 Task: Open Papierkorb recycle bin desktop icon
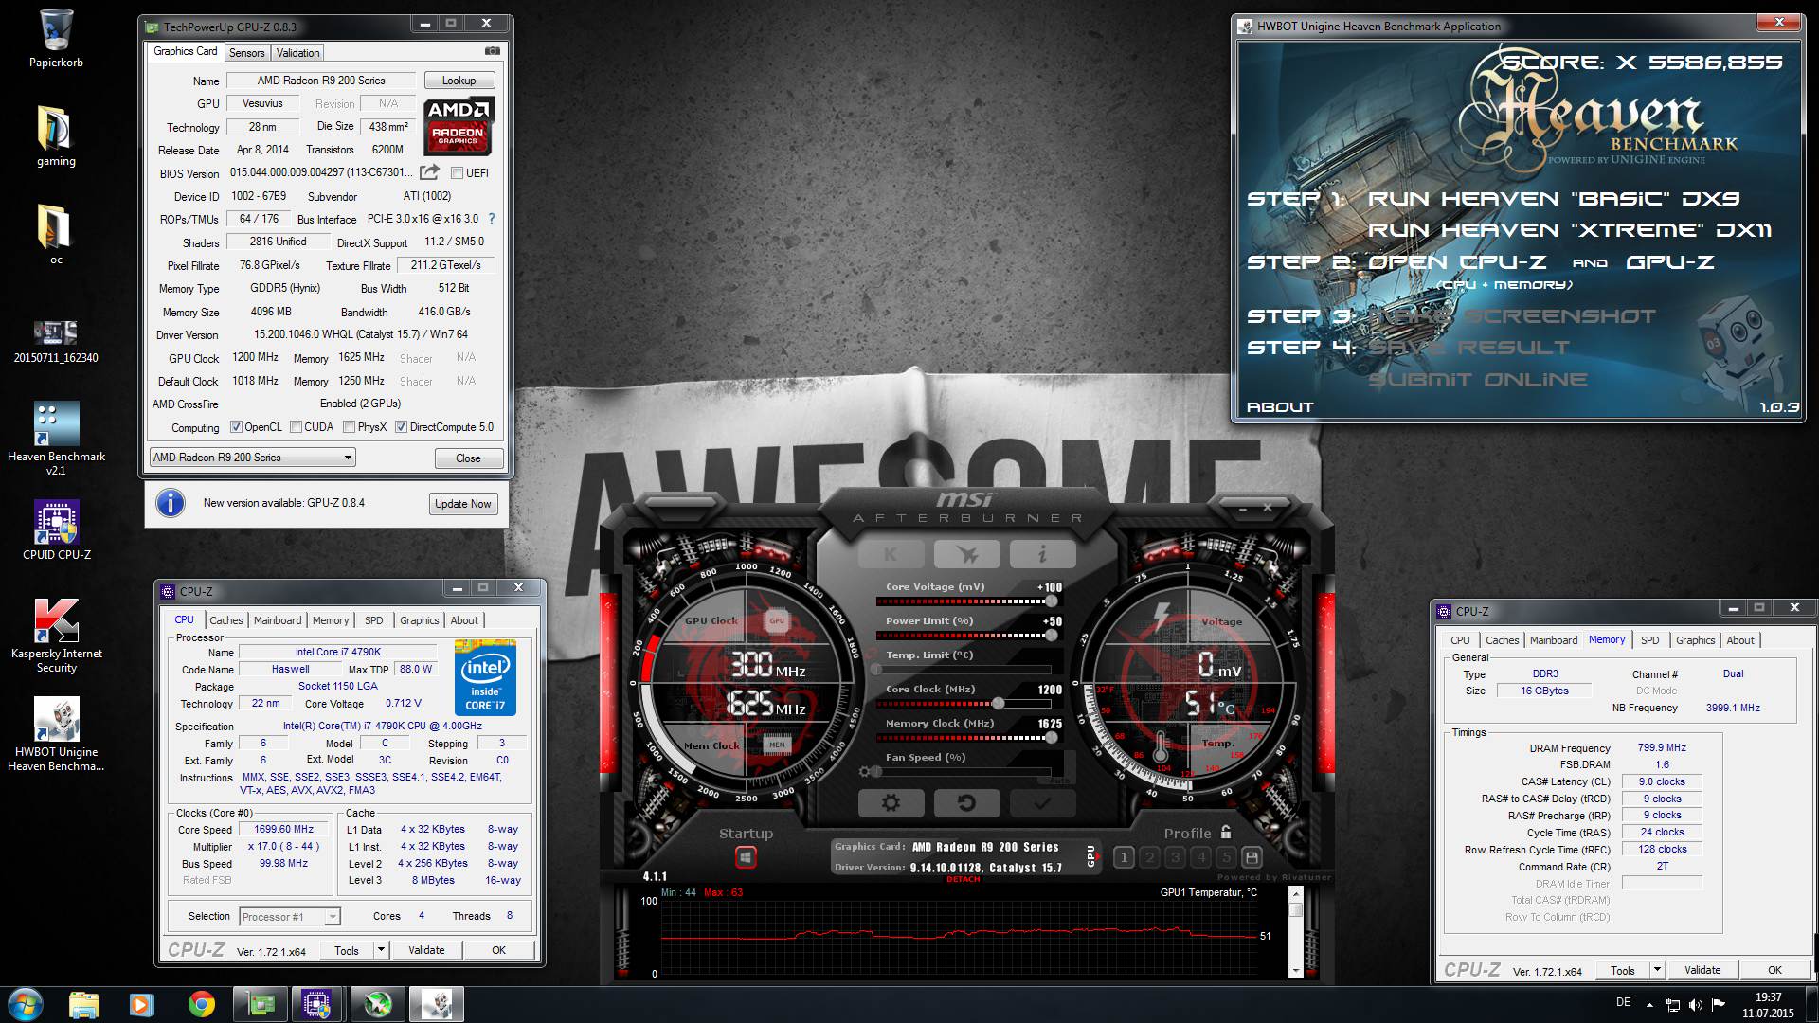tap(56, 40)
